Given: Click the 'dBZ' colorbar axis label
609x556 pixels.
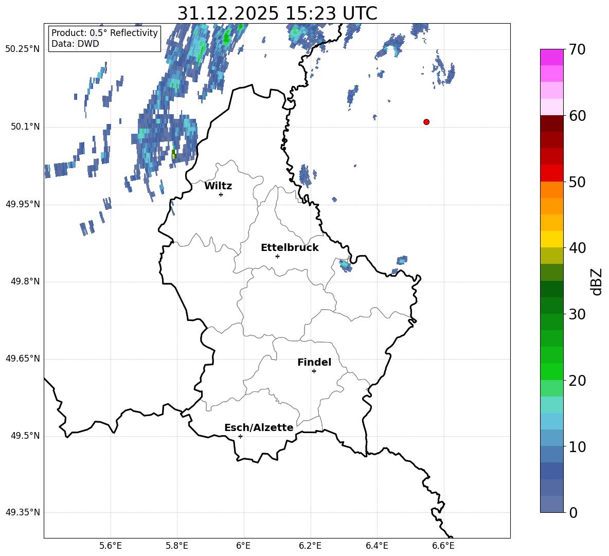Looking at the screenshot, I should (596, 281).
